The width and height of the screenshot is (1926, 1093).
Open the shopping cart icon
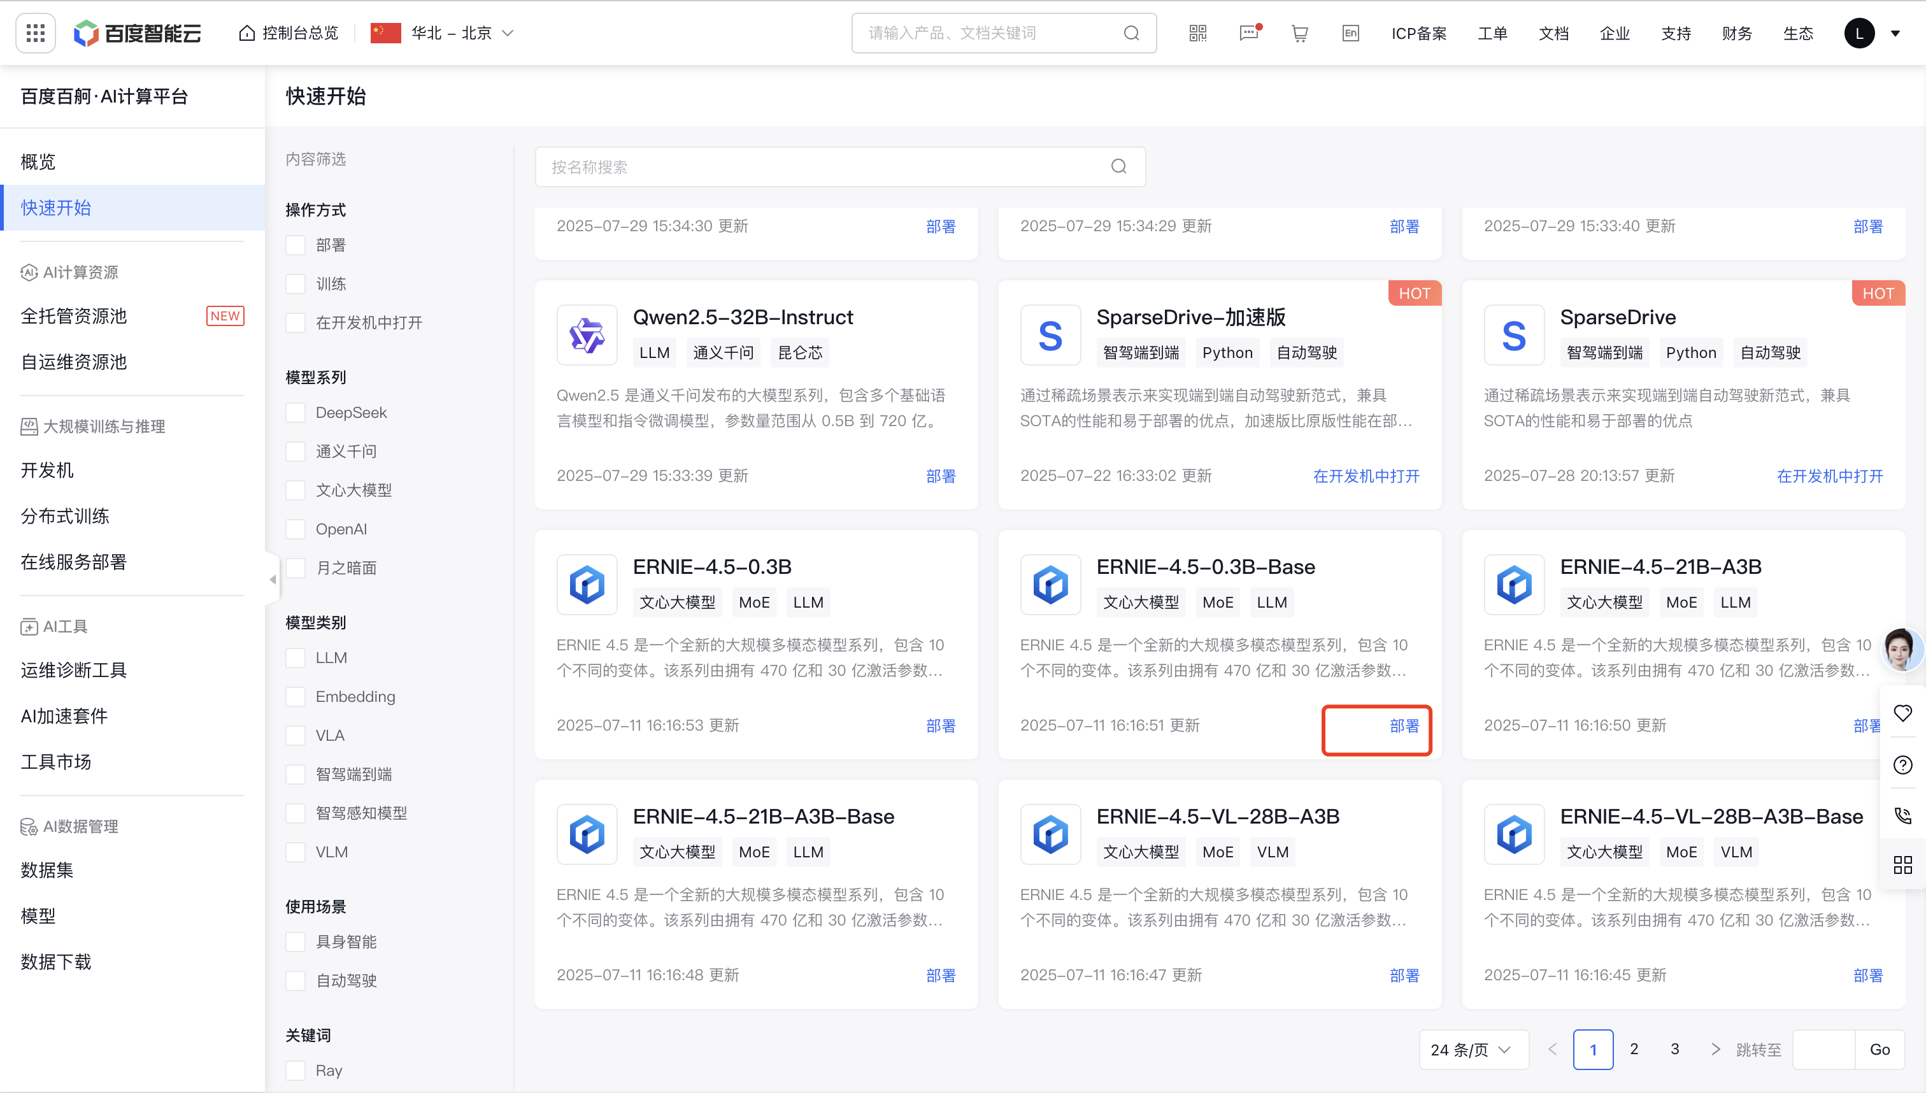[1299, 33]
